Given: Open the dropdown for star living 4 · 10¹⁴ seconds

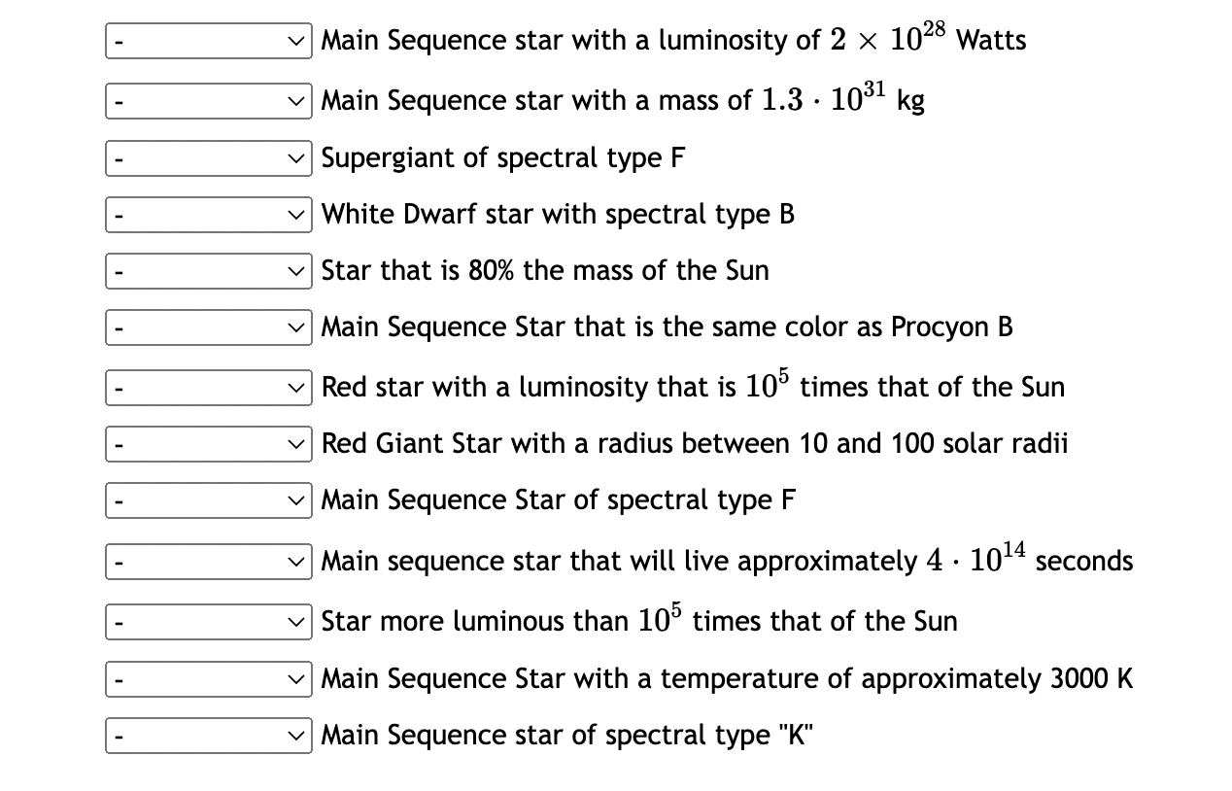Looking at the screenshot, I should pyautogui.click(x=208, y=561).
